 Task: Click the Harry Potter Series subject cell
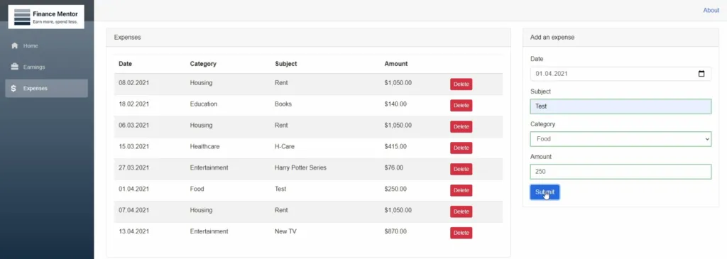tap(300, 167)
